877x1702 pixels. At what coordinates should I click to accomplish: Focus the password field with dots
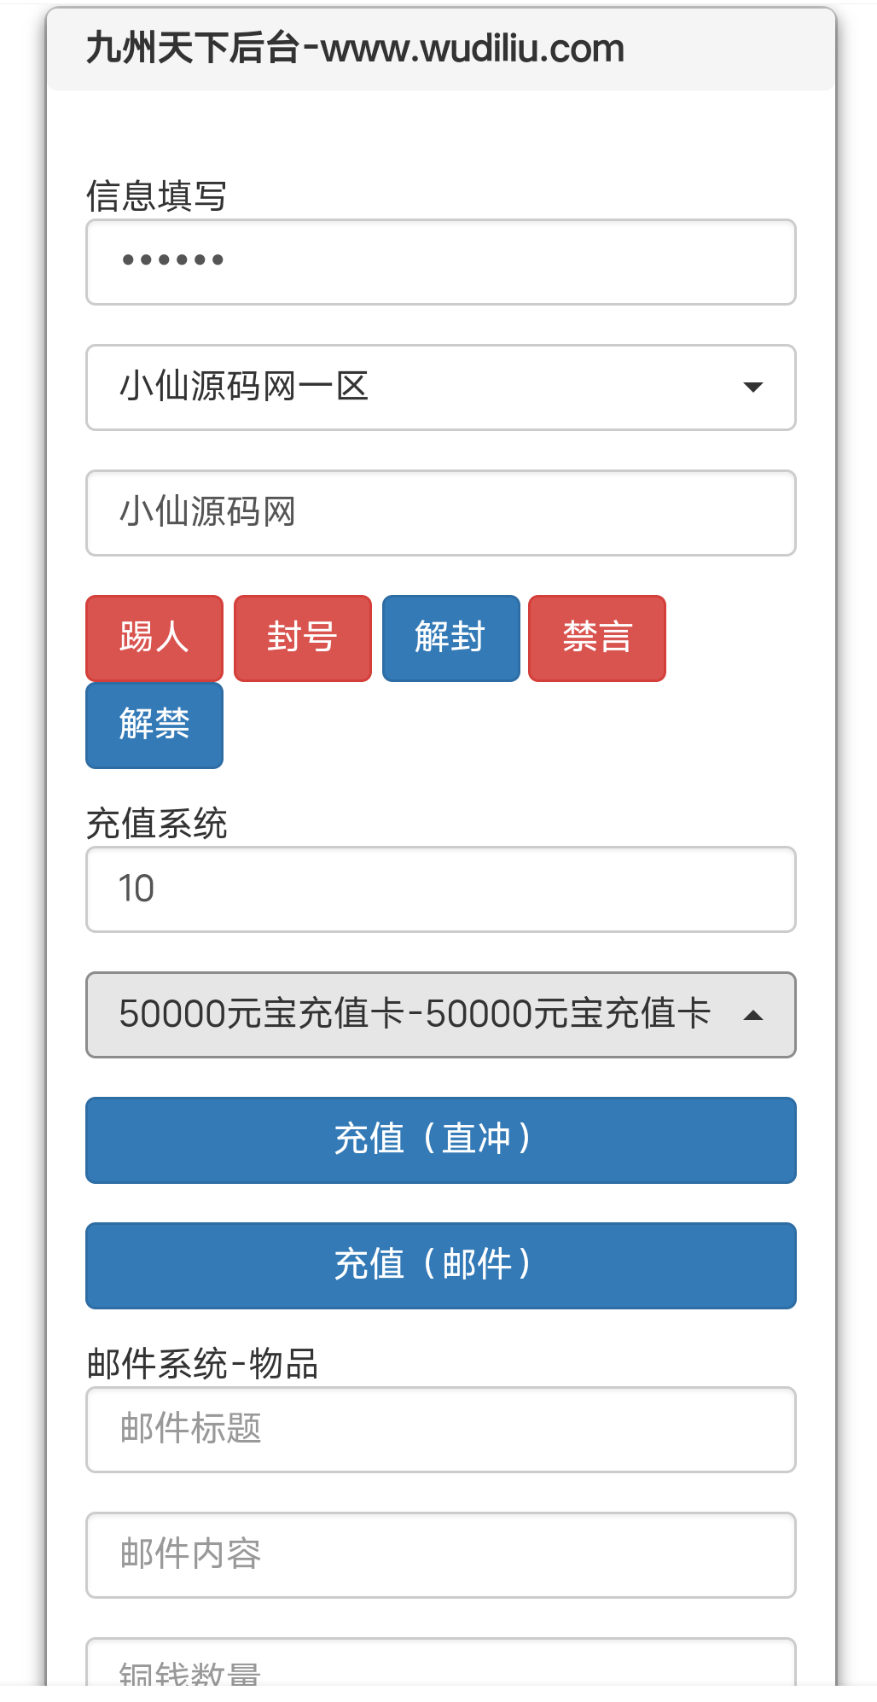(441, 261)
